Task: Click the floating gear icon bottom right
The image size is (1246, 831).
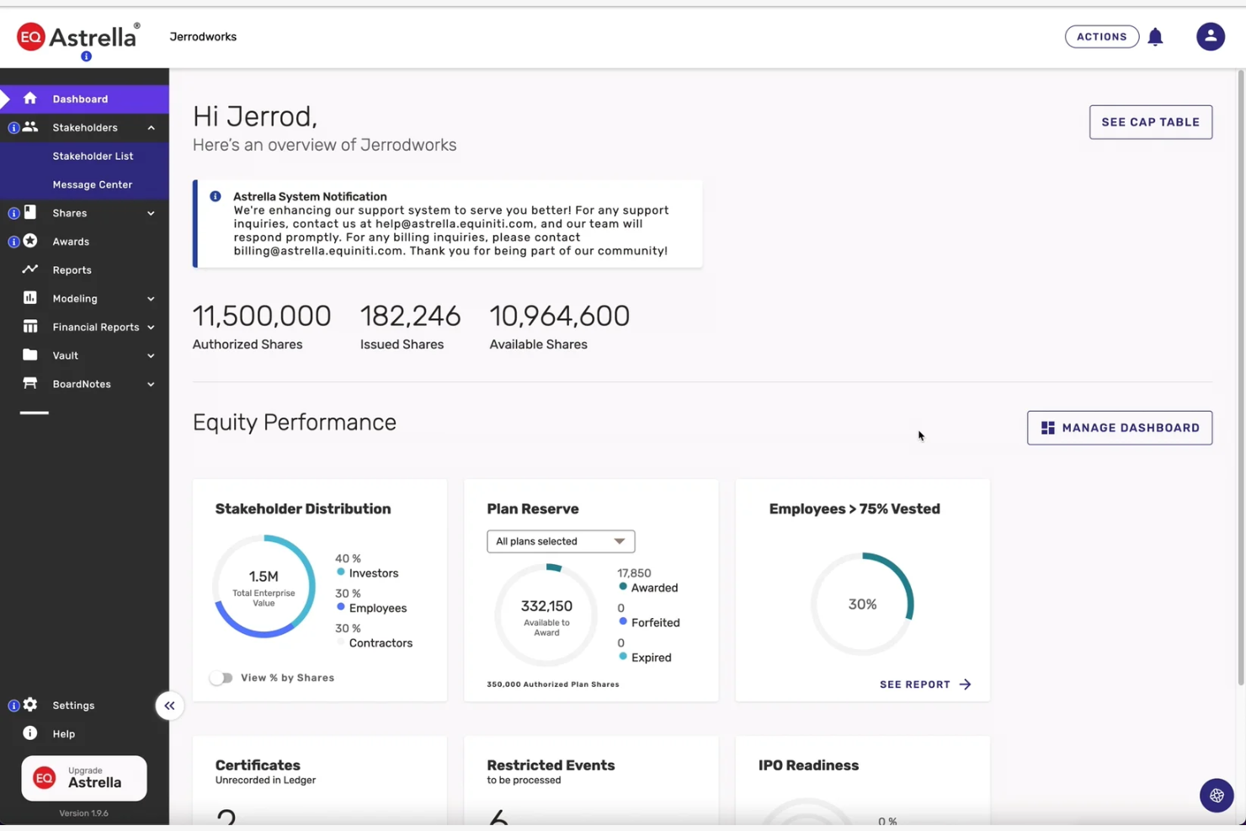Action: 1217,795
